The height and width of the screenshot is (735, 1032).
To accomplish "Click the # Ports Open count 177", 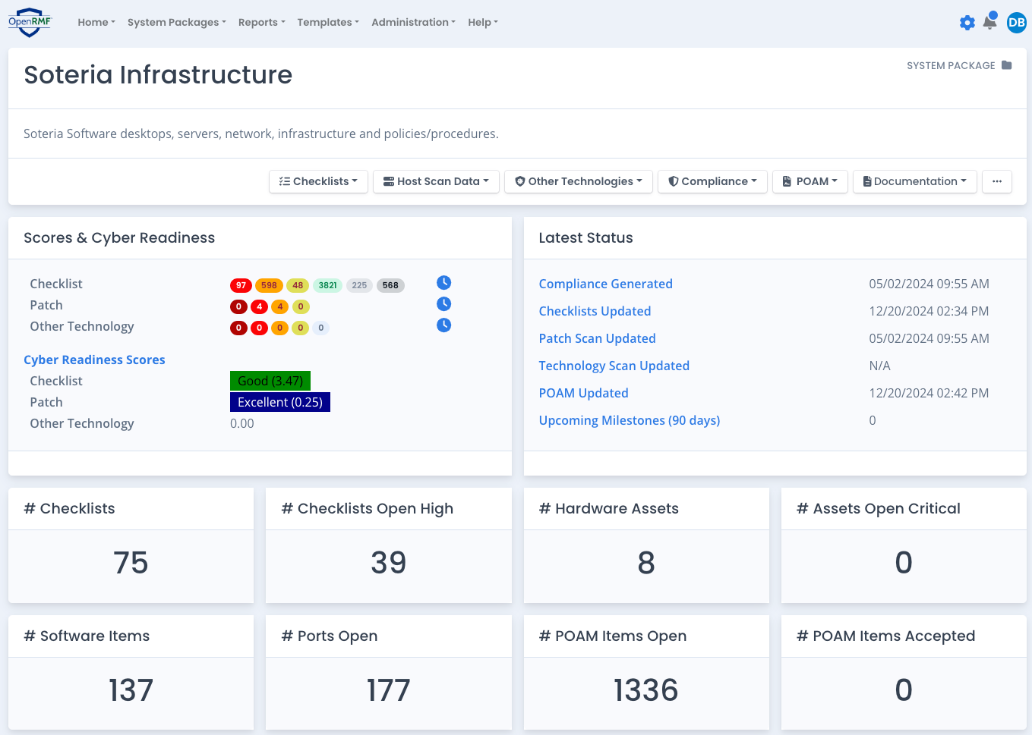I will point(389,690).
